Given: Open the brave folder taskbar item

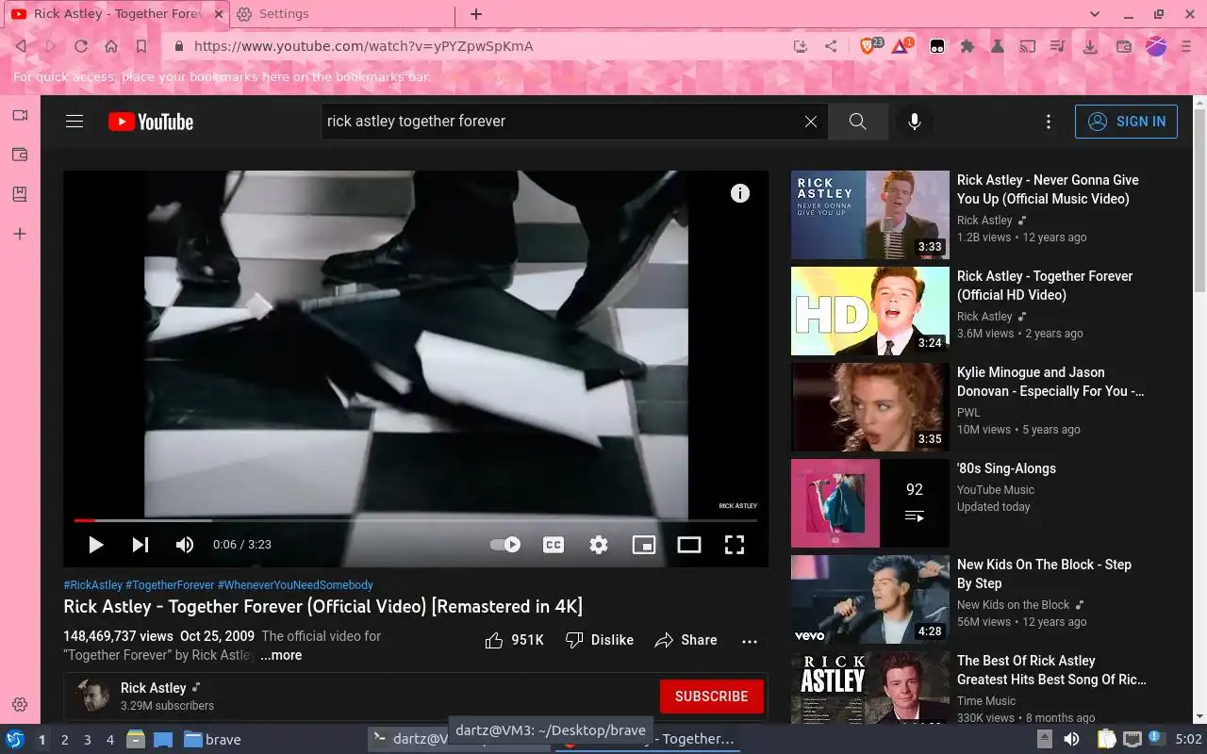Looking at the screenshot, I should [x=212, y=740].
